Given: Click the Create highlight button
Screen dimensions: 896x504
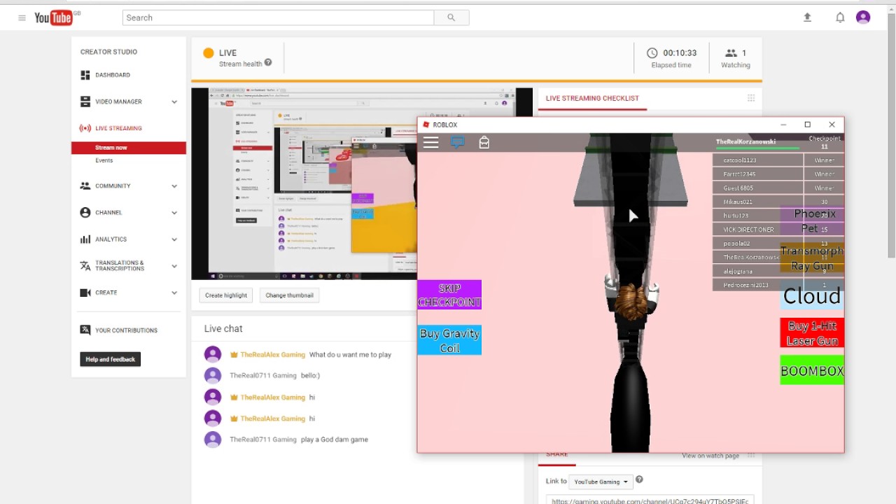Looking at the screenshot, I should point(226,295).
